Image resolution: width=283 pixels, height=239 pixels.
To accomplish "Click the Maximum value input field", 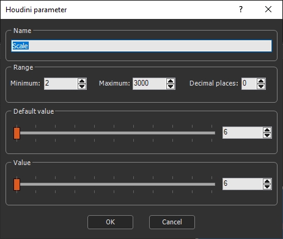I will point(149,84).
